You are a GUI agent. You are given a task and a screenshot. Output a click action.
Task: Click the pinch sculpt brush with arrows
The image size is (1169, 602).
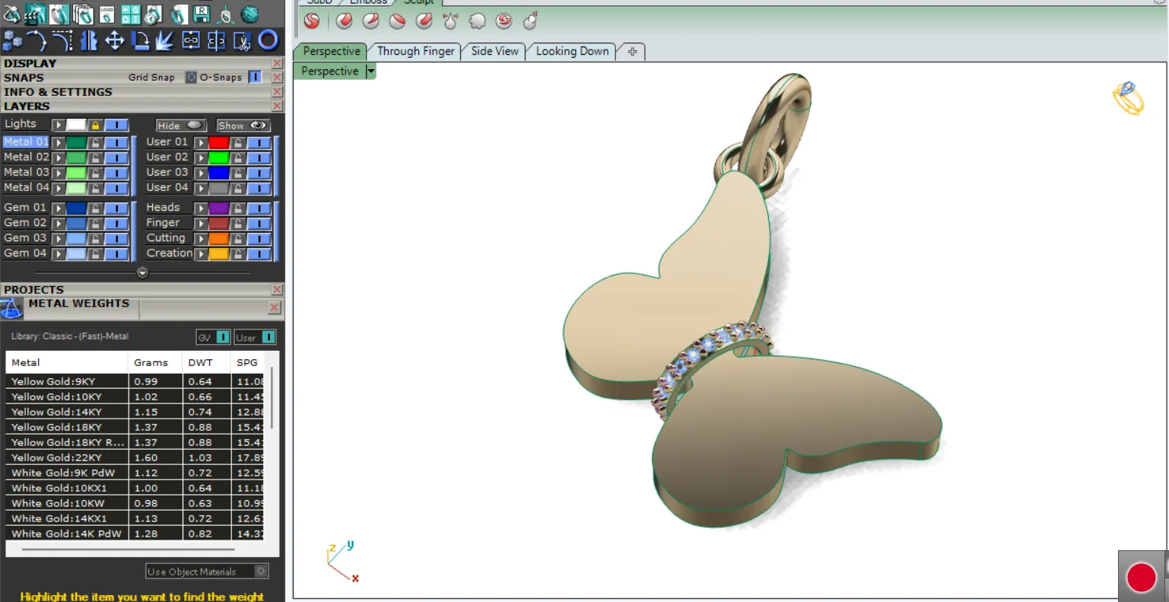[x=450, y=21]
